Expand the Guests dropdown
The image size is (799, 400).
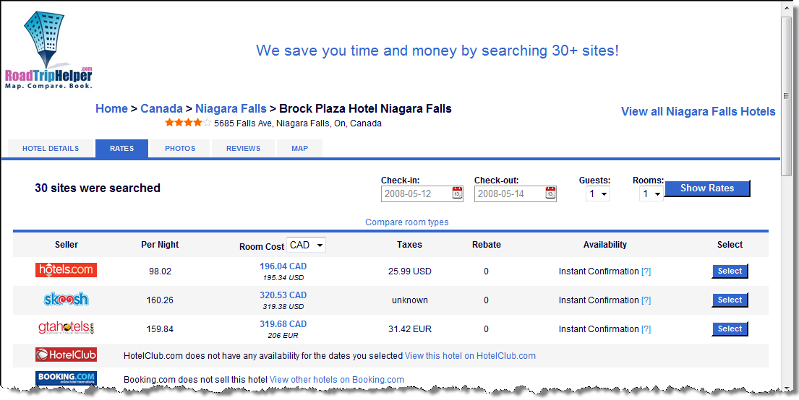(598, 194)
